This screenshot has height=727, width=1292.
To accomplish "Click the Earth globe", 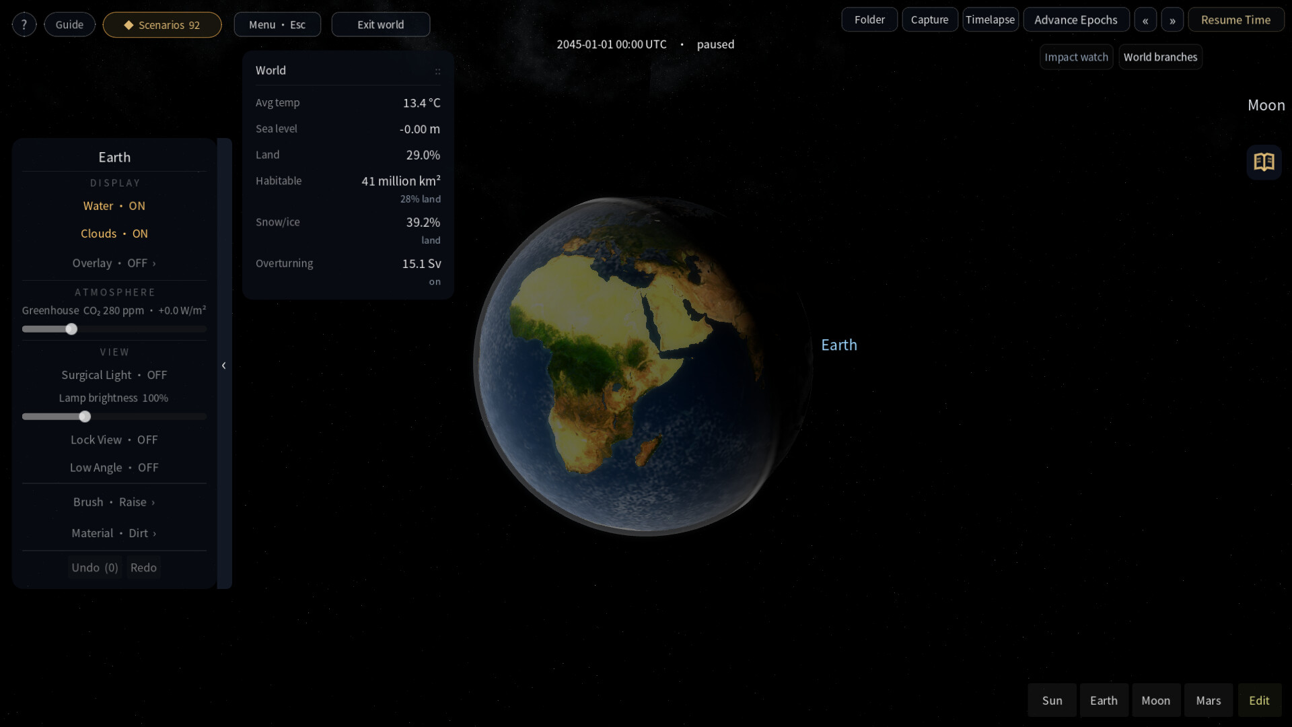I will (643, 366).
